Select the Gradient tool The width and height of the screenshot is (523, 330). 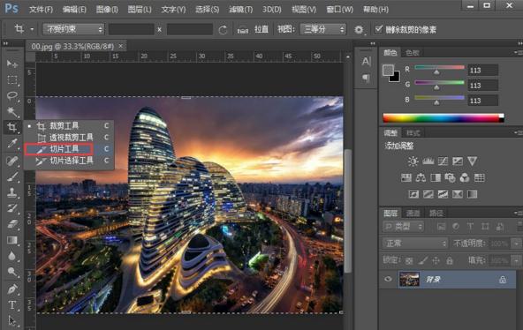point(12,240)
